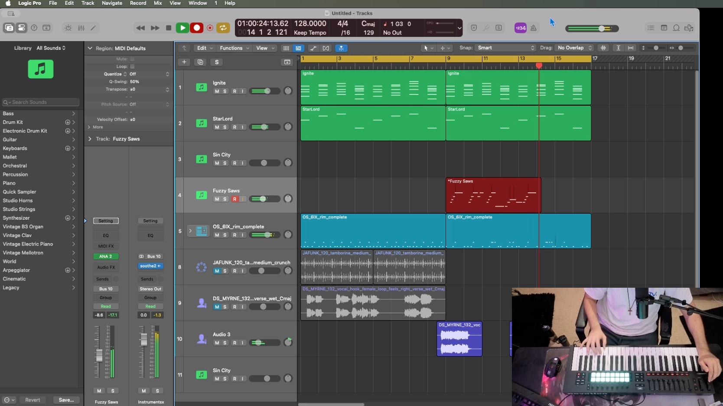Image resolution: width=723 pixels, height=406 pixels.
Task: Toggle Show Automation button in Tracks toolbar
Action: click(x=313, y=48)
